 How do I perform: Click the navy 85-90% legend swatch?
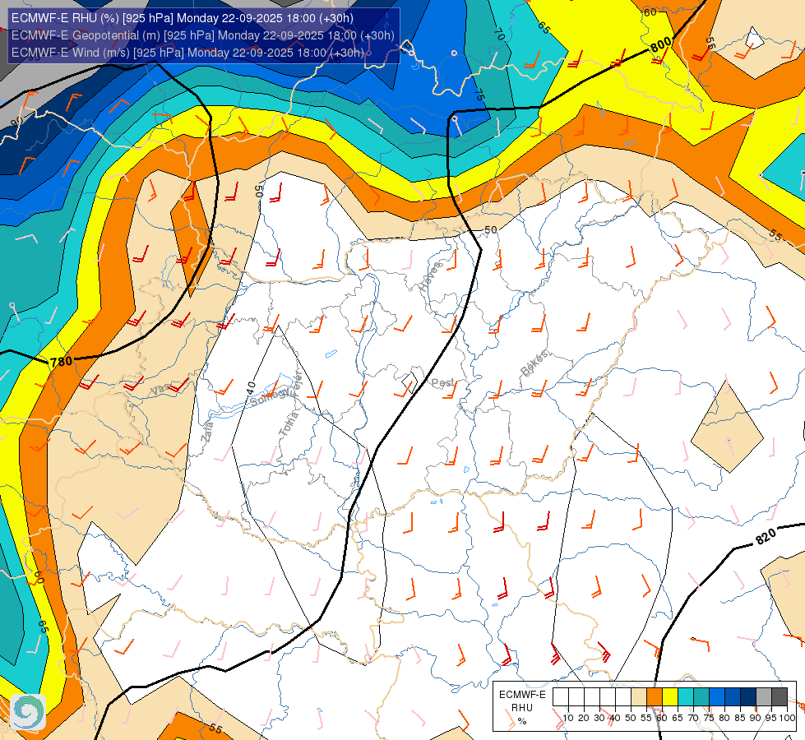(x=748, y=697)
